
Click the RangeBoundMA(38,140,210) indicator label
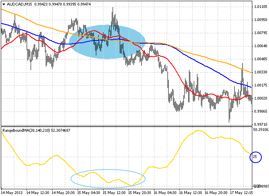coord(25,130)
